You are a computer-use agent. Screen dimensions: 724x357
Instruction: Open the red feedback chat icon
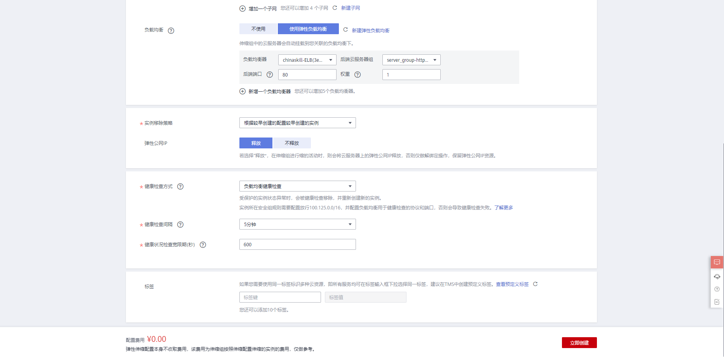point(717,262)
